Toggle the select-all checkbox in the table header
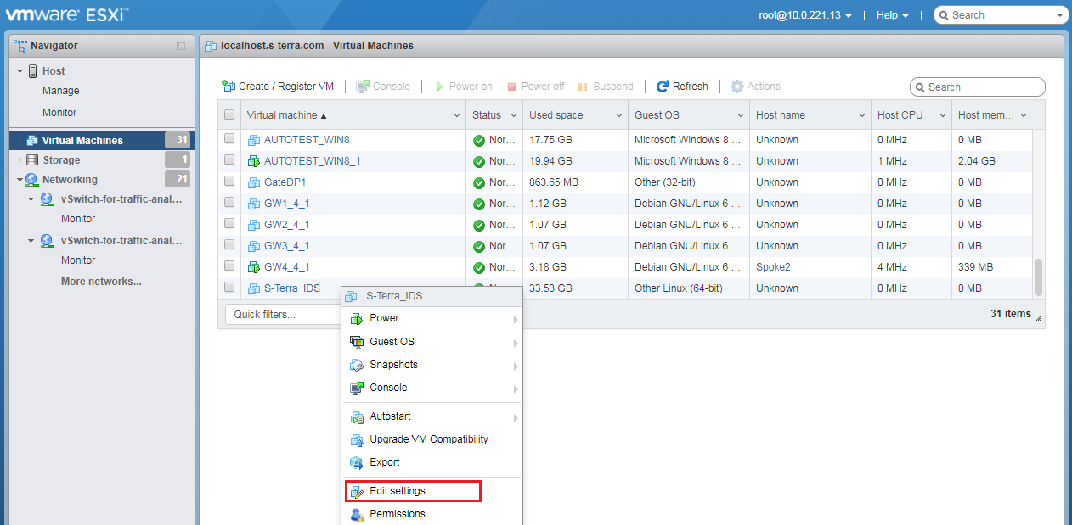1072x525 pixels. pyautogui.click(x=229, y=115)
